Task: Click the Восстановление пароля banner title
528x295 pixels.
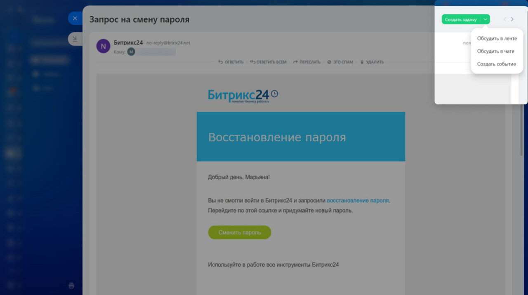Action: [x=277, y=137]
